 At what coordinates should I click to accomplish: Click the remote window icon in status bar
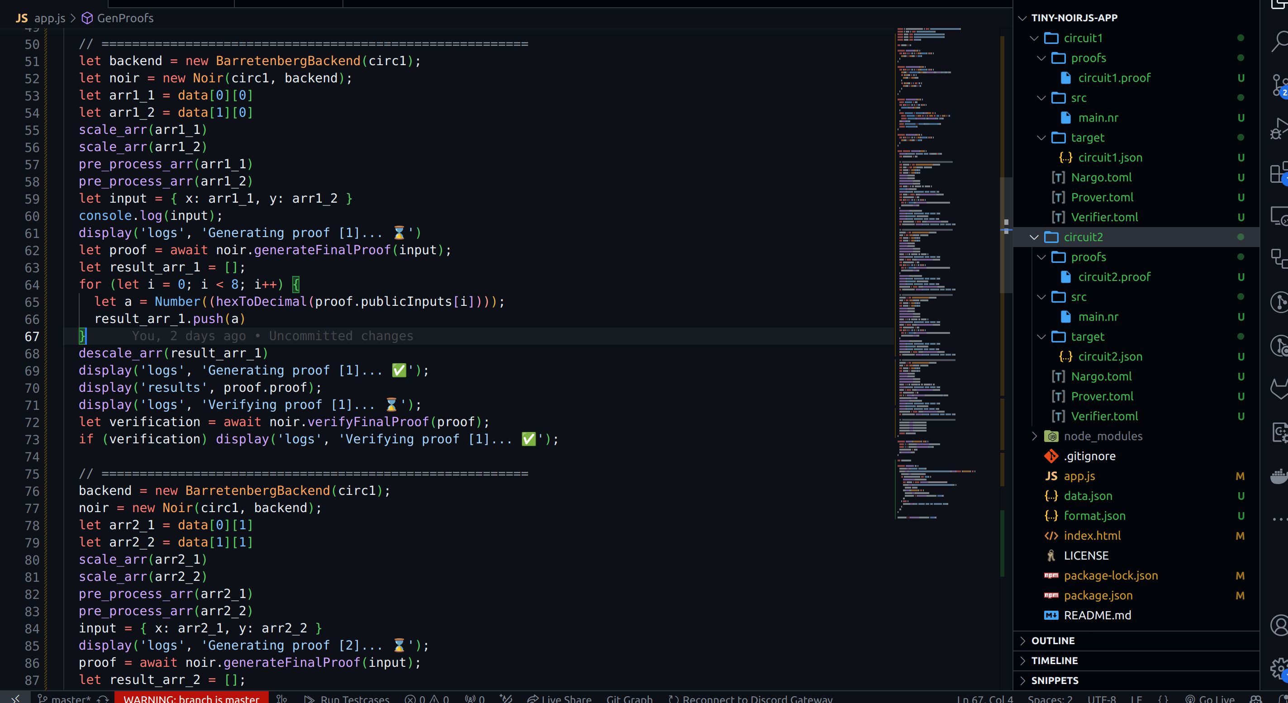tap(15, 698)
